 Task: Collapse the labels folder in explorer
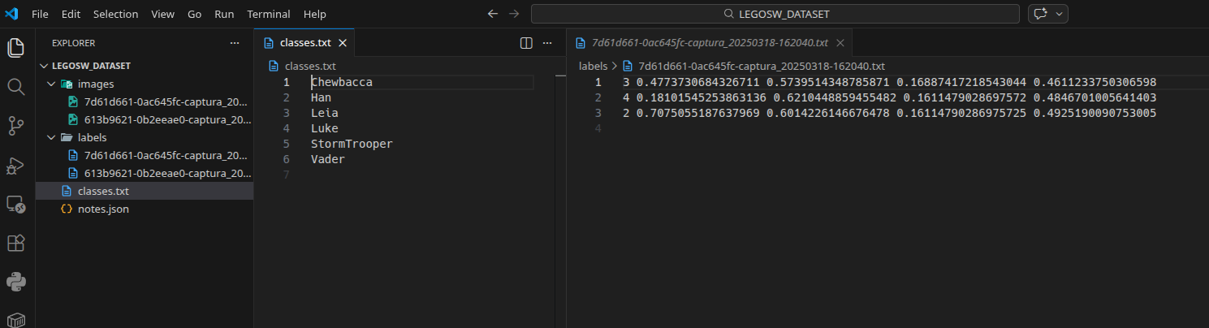[x=52, y=137]
